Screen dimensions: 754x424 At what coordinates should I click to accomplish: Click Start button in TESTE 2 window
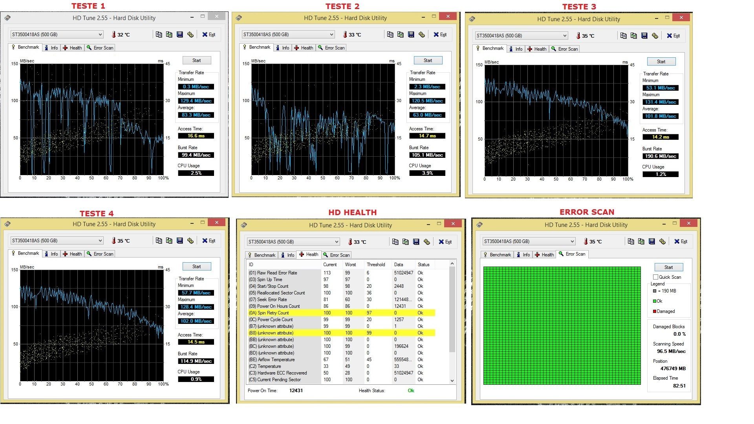(x=428, y=60)
